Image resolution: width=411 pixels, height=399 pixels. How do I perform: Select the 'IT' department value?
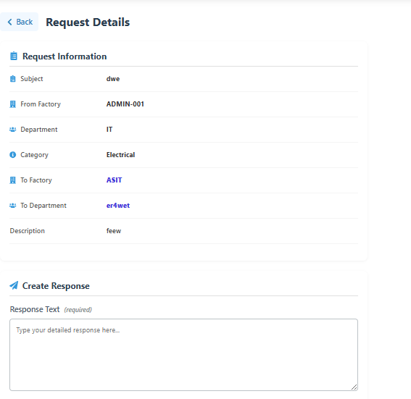[109, 130]
